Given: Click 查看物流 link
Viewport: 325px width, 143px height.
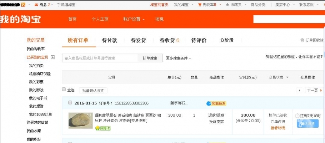Looking at the screenshot, I should (x=278, y=128).
